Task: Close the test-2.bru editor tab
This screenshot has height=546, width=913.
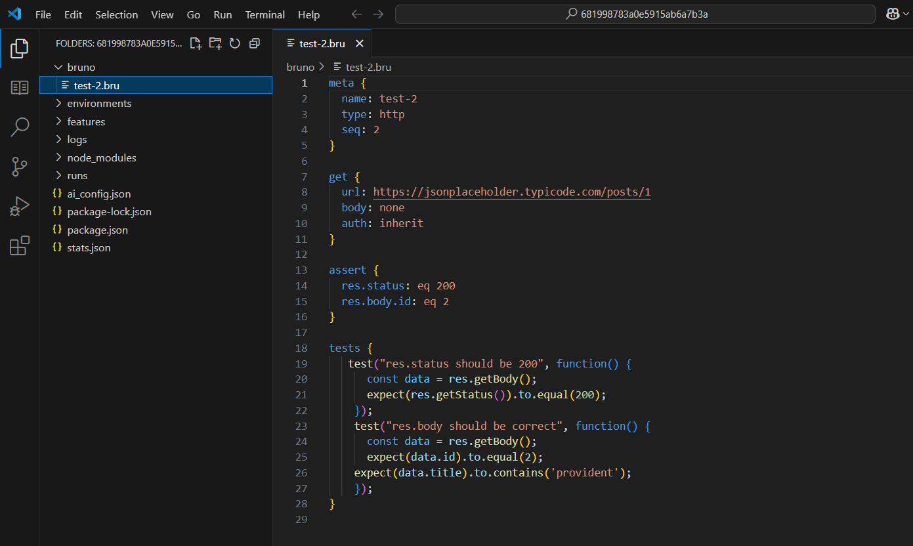Action: pos(359,43)
